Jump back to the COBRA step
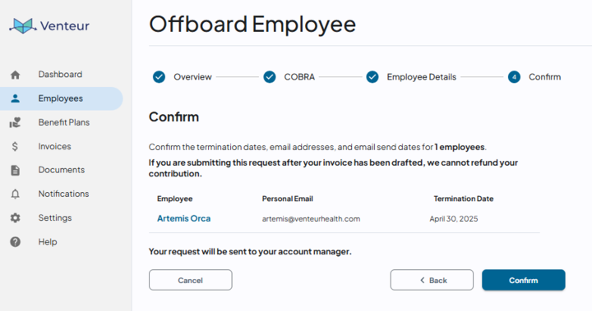This screenshot has width=592, height=311. coord(289,77)
